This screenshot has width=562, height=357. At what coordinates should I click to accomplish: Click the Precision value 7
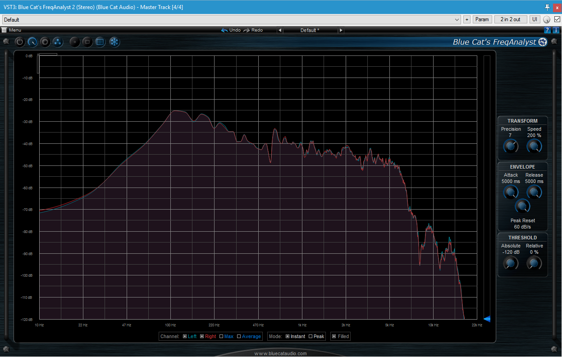[x=510, y=135]
